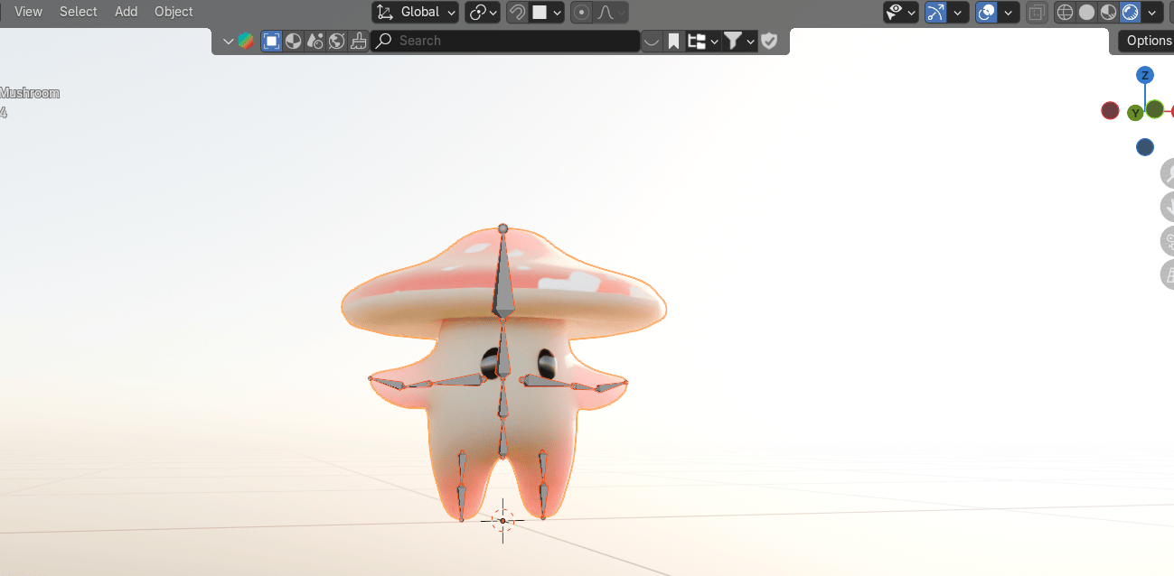Viewport: 1174px width, 576px height.
Task: Switch to Material Preview shading
Action: click(x=1108, y=12)
